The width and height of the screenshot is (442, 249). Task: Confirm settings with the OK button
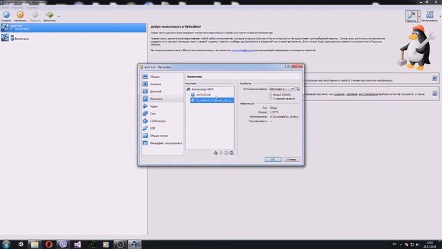(x=273, y=160)
